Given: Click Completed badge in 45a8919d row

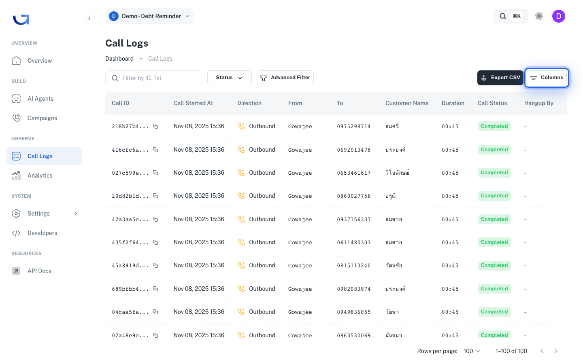Looking at the screenshot, I should (494, 265).
